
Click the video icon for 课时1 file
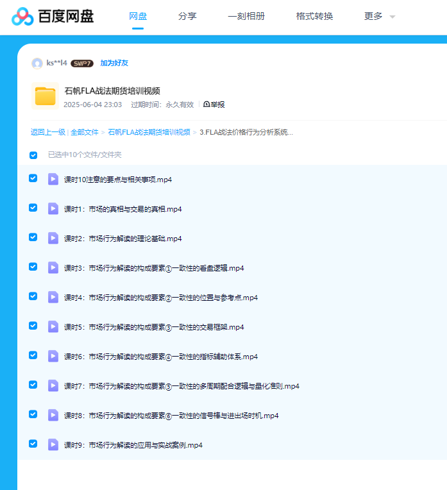(x=53, y=208)
